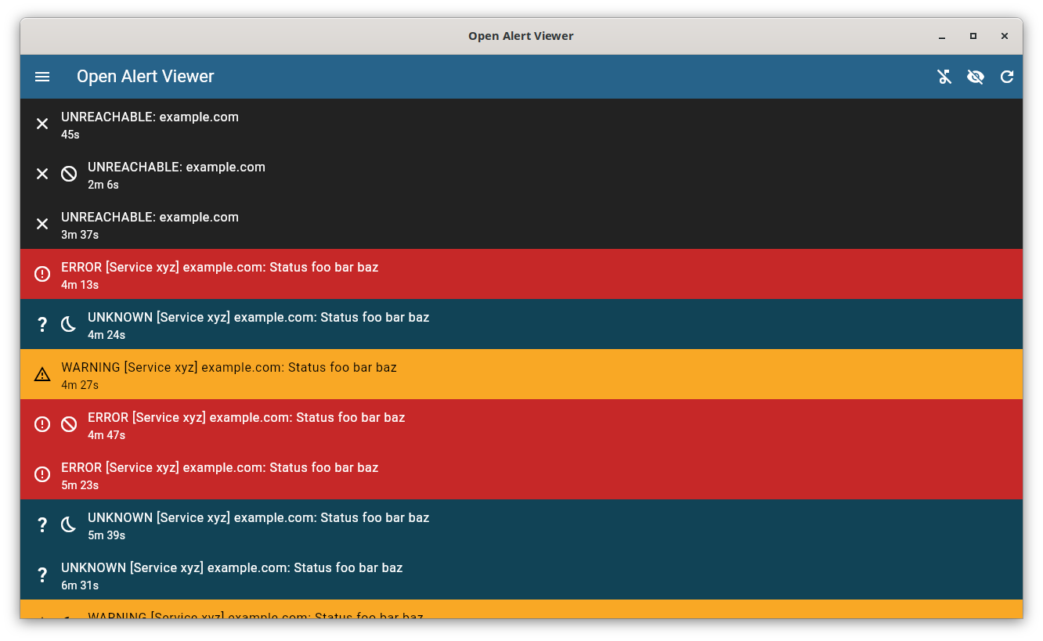This screenshot has height=641, width=1043.
Task: Toggle the hidden alerts eye icon
Action: coord(976,77)
